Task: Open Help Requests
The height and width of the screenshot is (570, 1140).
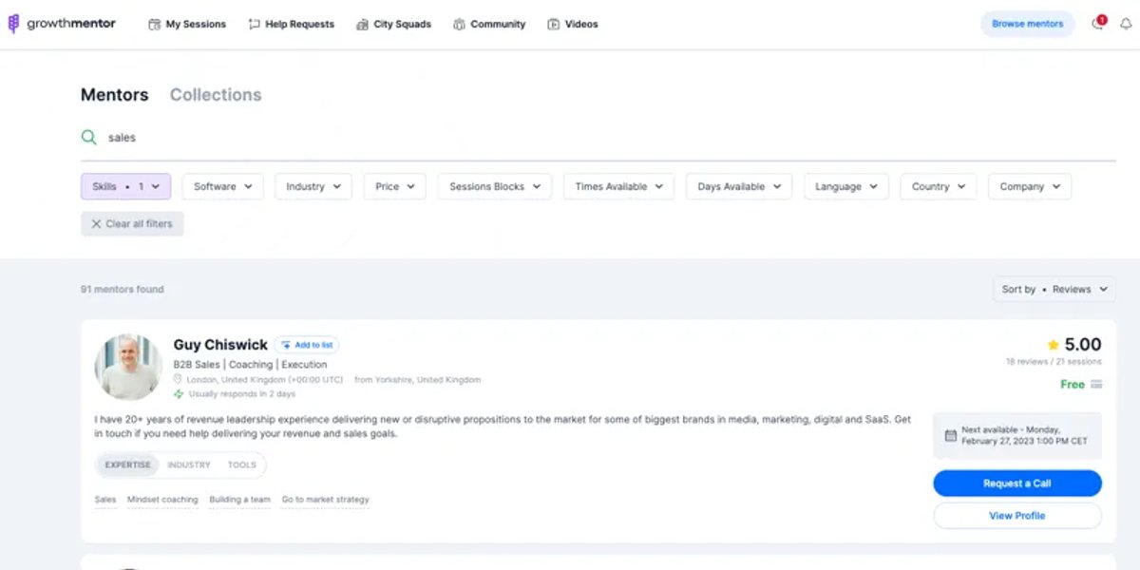Action: tap(292, 24)
